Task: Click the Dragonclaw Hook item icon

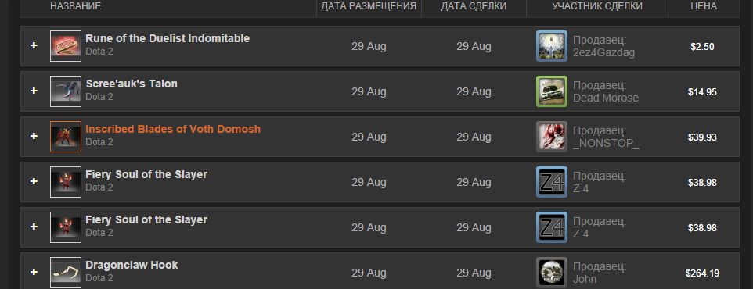Action: pyautogui.click(x=66, y=273)
